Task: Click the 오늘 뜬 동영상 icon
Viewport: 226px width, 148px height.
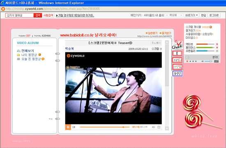Action: 18,59
